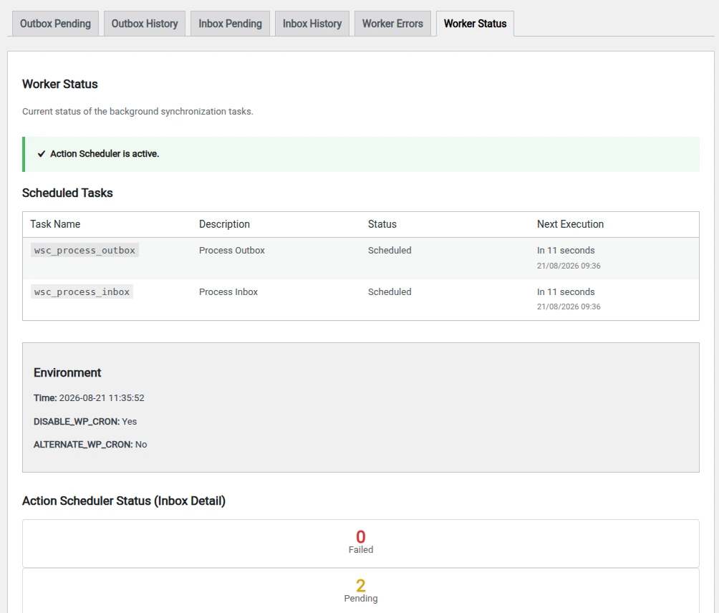Click Scheduled status in wsc_process_outbox row

pyautogui.click(x=390, y=251)
